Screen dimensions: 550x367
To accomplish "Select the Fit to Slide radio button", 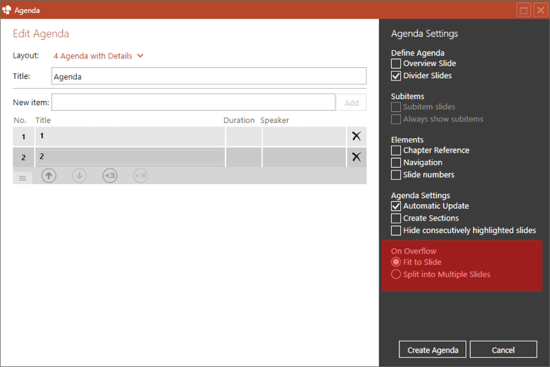I will point(396,263).
